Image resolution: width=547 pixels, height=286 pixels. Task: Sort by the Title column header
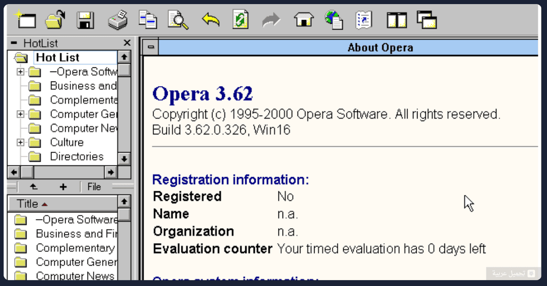click(x=62, y=204)
